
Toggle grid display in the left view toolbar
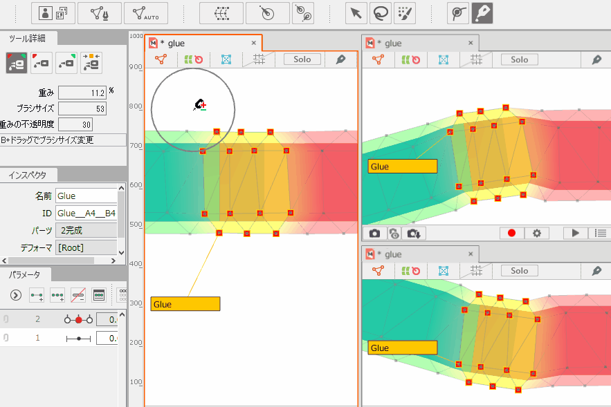(259, 59)
